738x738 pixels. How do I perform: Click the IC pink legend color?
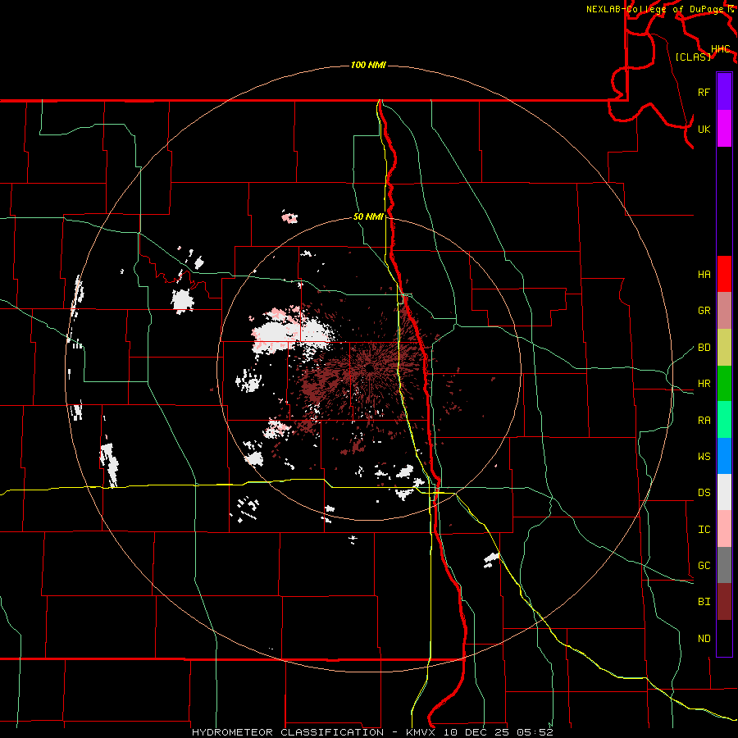(x=724, y=529)
